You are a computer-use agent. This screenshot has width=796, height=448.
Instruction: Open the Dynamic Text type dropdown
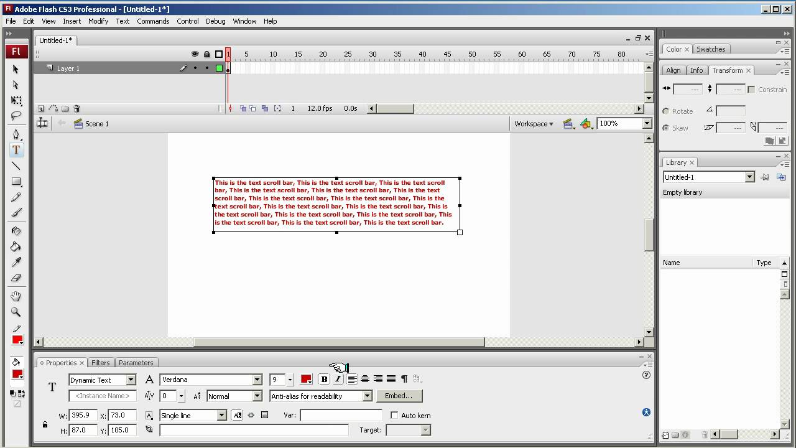tap(131, 380)
